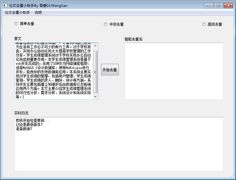Image resolution: width=236 pixels, height=180 pixels.
Task: Enable the 高级去重 mode
Action: coord(204,24)
